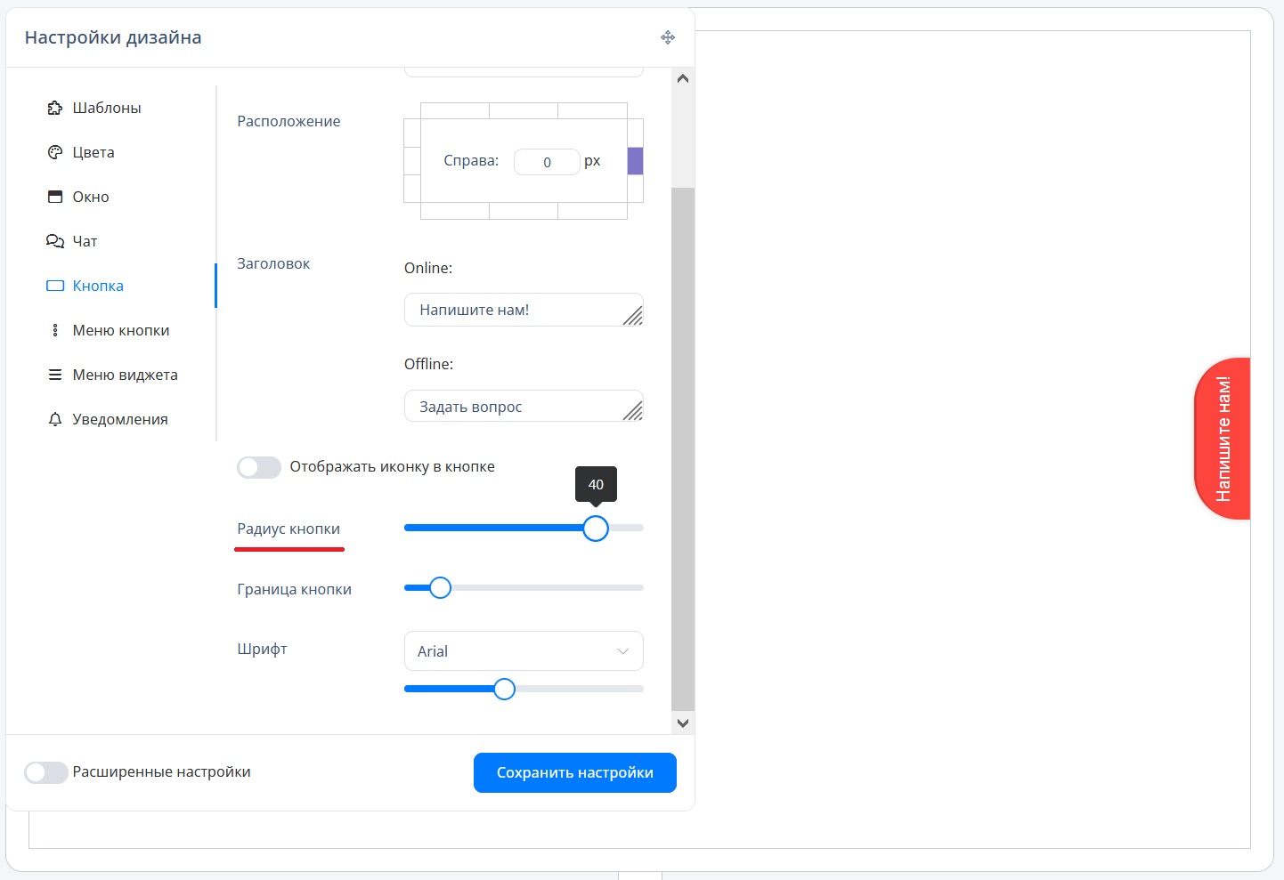Viewport: 1284px width, 880px height.
Task: Open the Кнопка settings section
Action: click(x=98, y=286)
